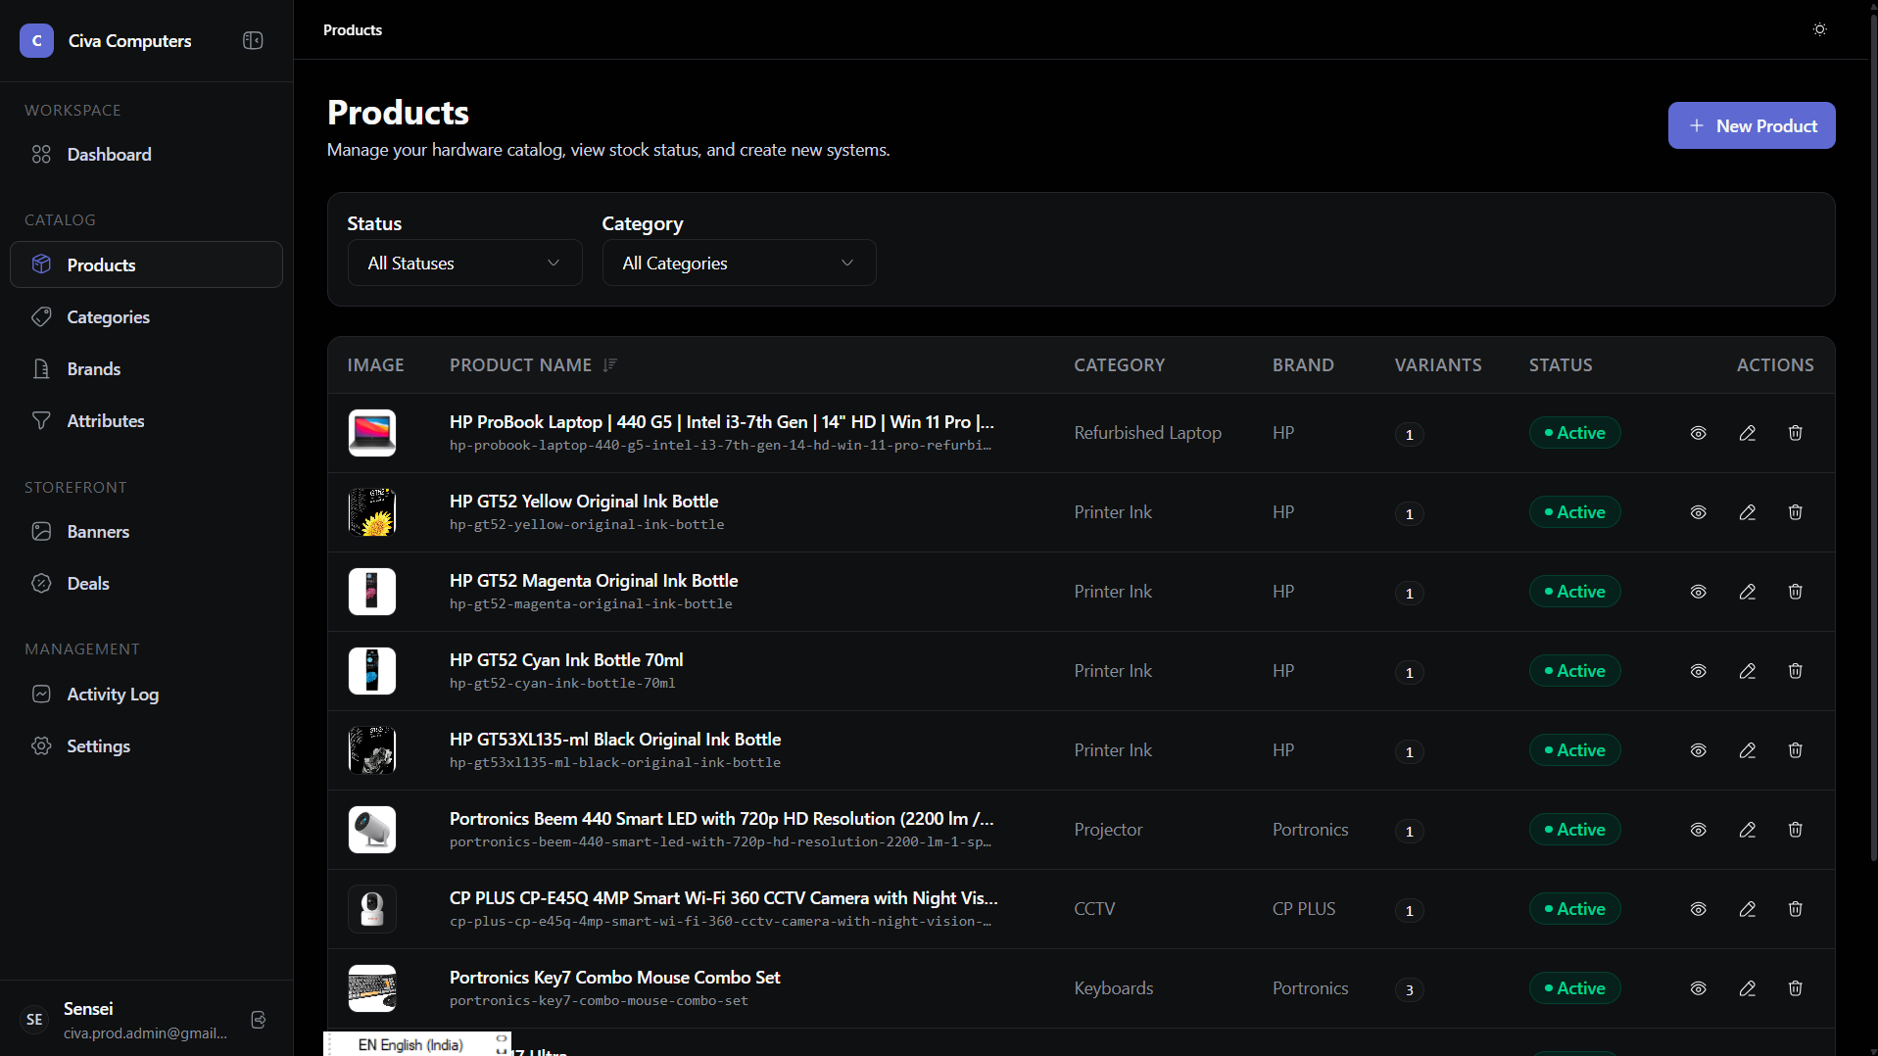The image size is (1878, 1056).
Task: Edit HP GT52 Yellow Ink Bottle
Action: (1747, 512)
